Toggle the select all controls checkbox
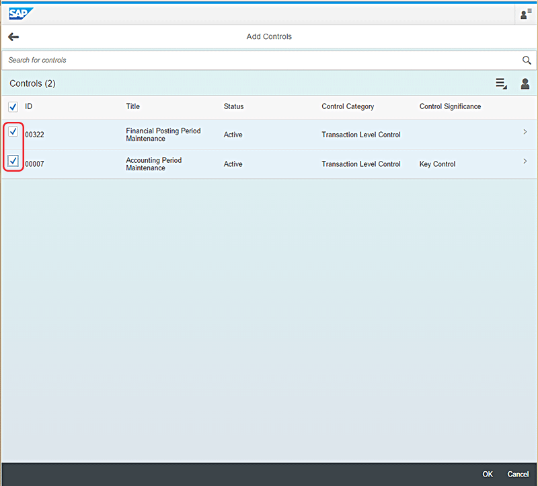 13,107
